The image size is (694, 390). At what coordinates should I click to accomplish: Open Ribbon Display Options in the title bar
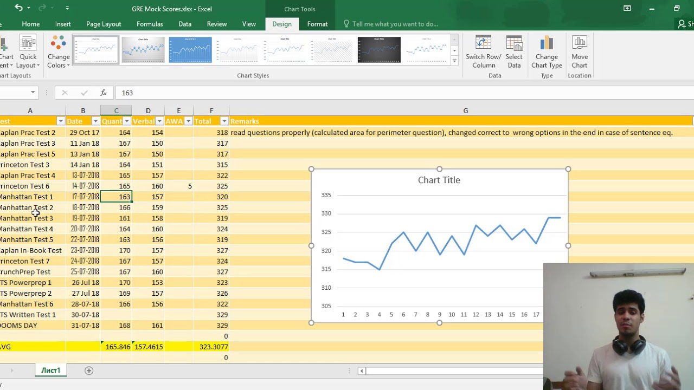[627, 8]
